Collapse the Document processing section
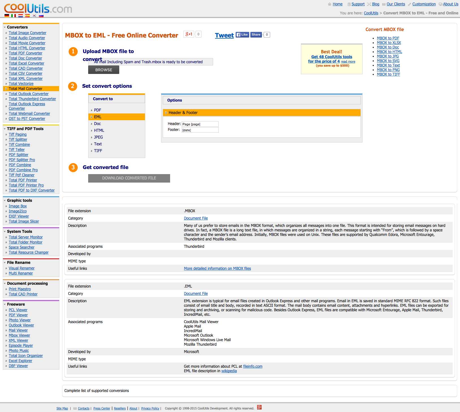 pos(5,284)
